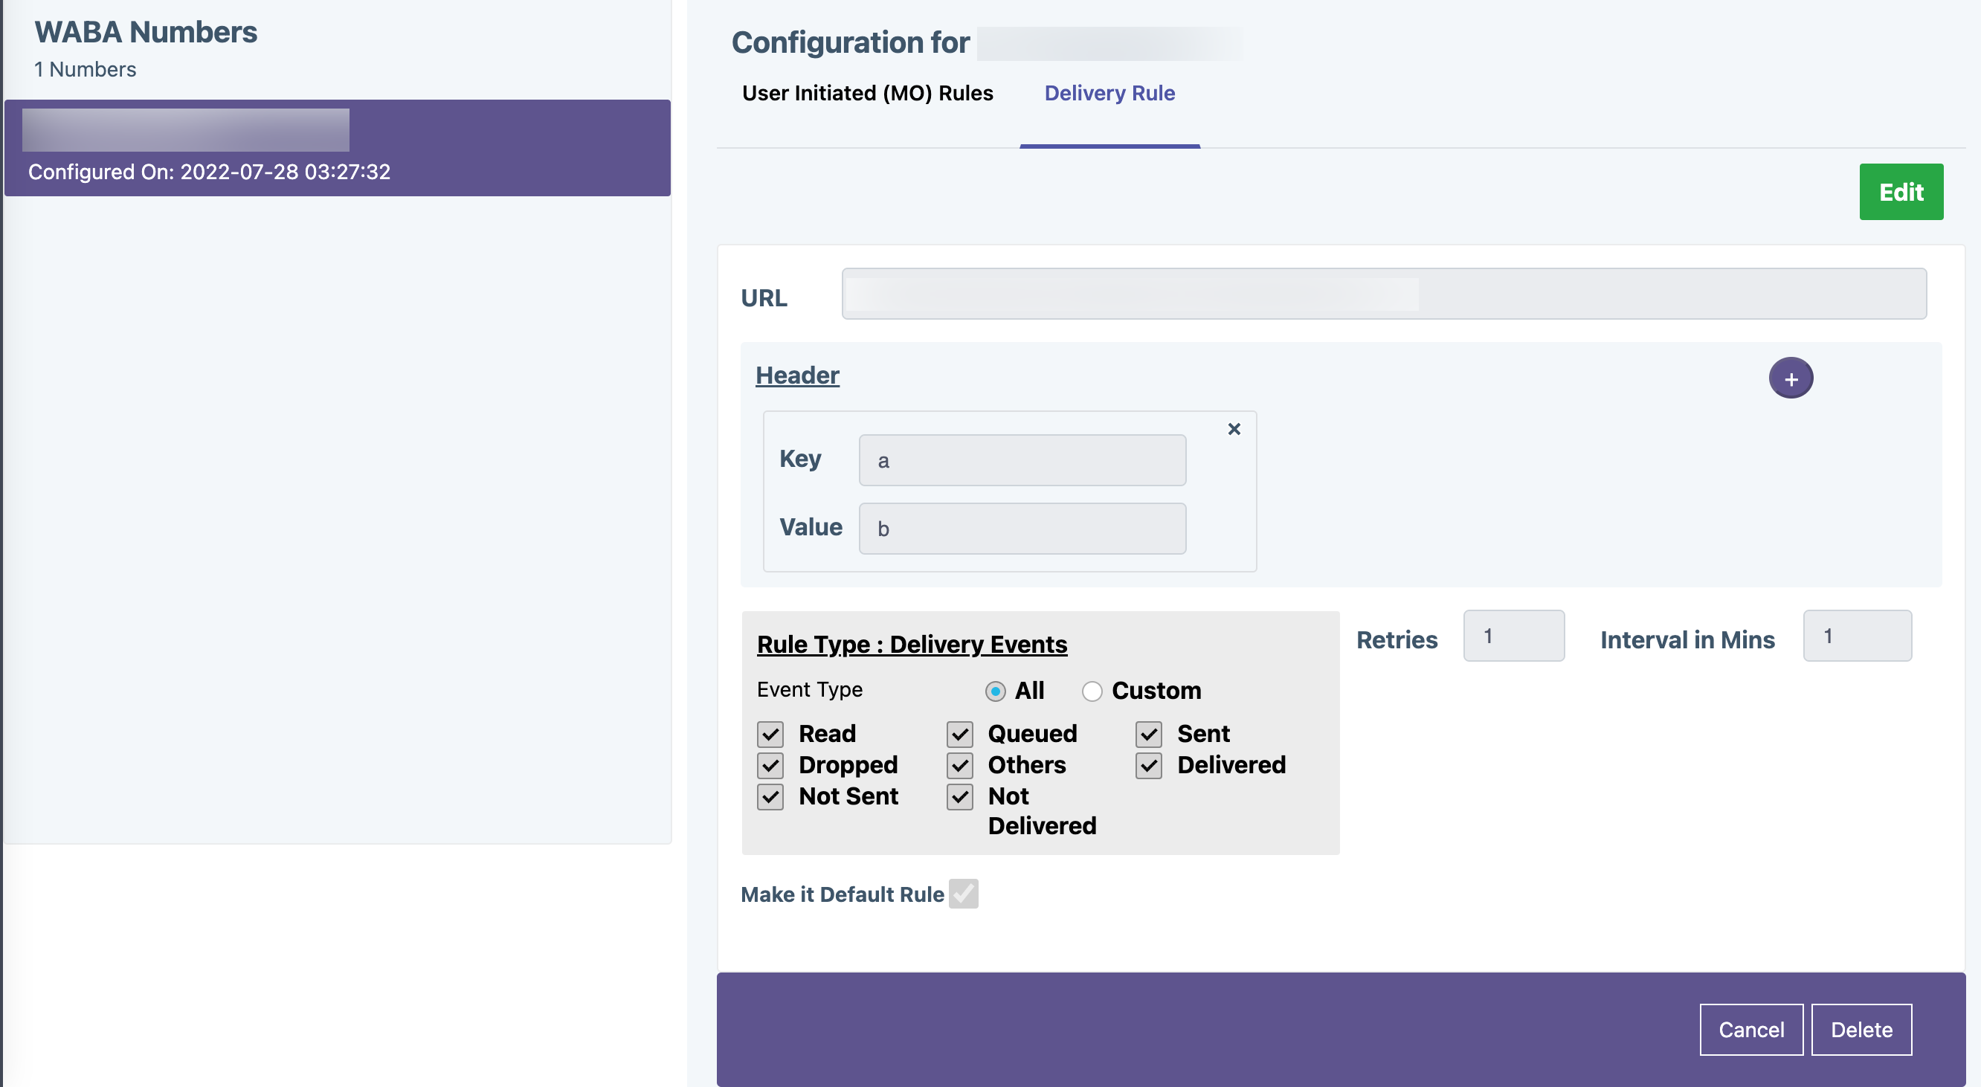Open the User Initiated (MO) Rules tab

tap(868, 93)
